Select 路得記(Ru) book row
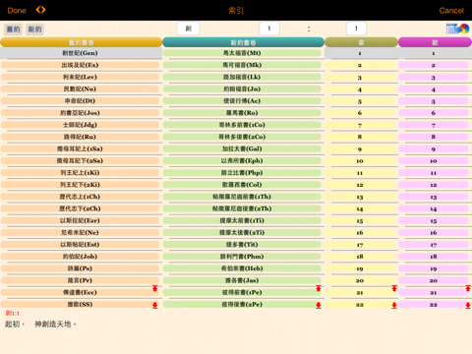 point(81,137)
